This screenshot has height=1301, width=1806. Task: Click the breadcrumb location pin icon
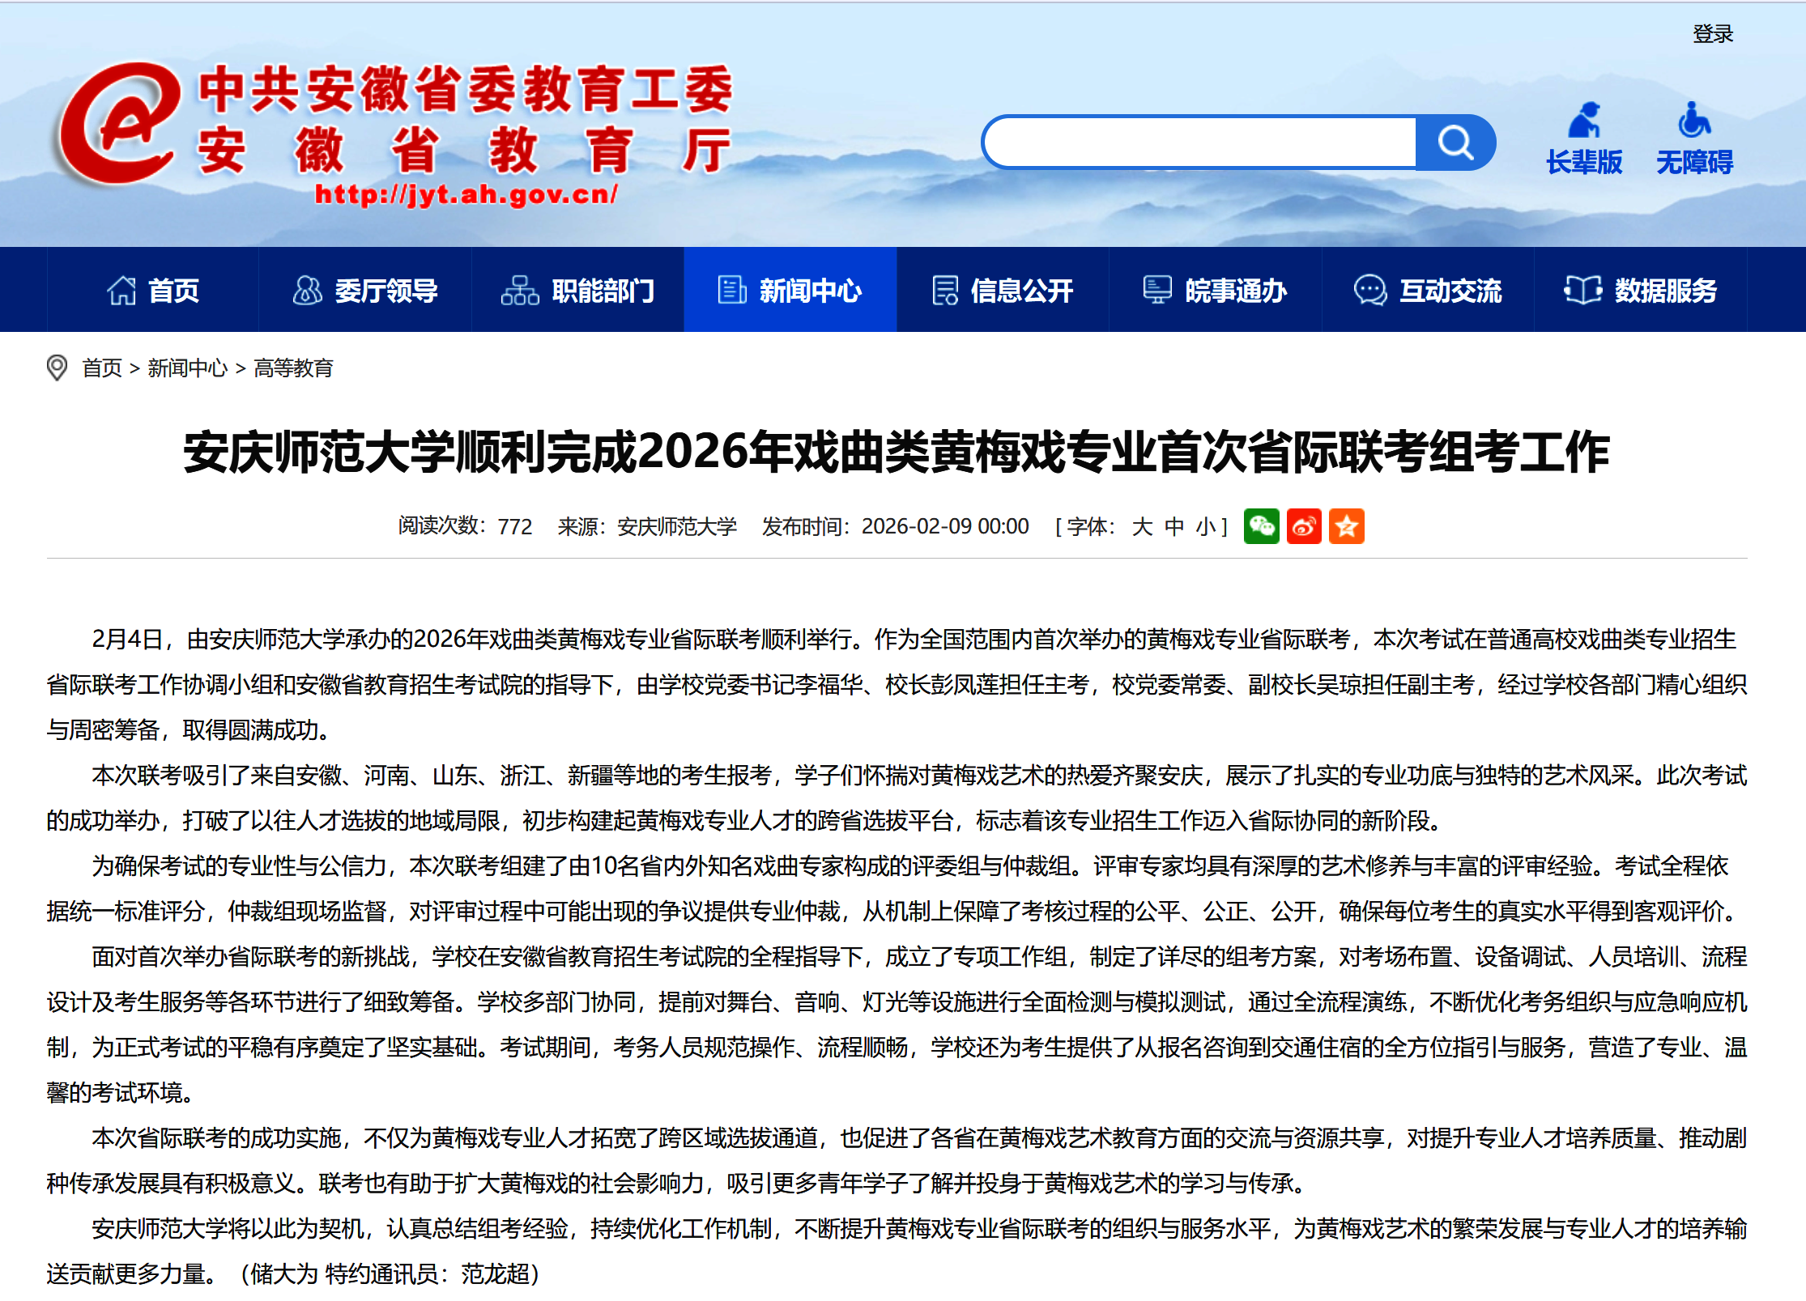[57, 368]
